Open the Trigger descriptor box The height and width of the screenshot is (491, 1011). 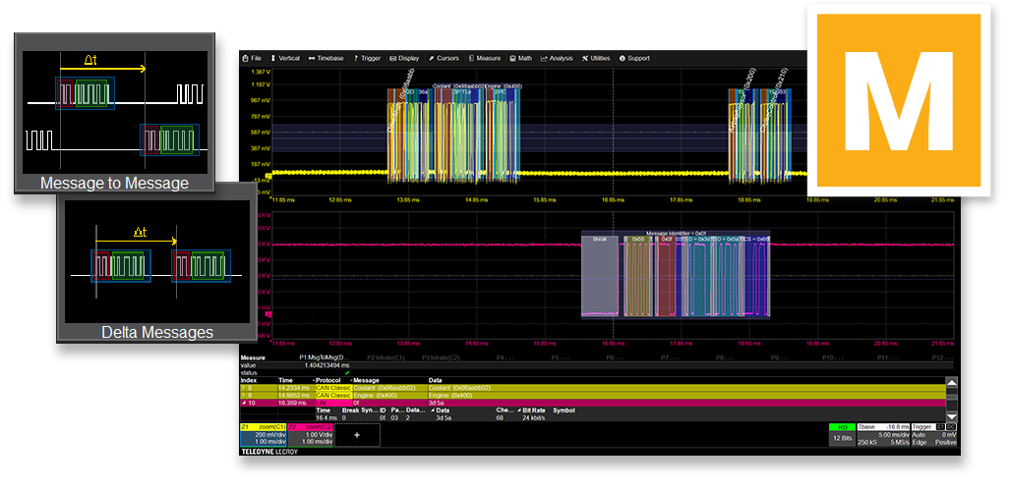pyautogui.click(x=934, y=435)
